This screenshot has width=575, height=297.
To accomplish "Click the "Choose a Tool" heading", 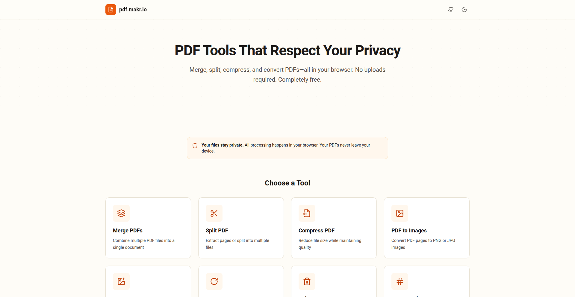I will tap(287, 183).
